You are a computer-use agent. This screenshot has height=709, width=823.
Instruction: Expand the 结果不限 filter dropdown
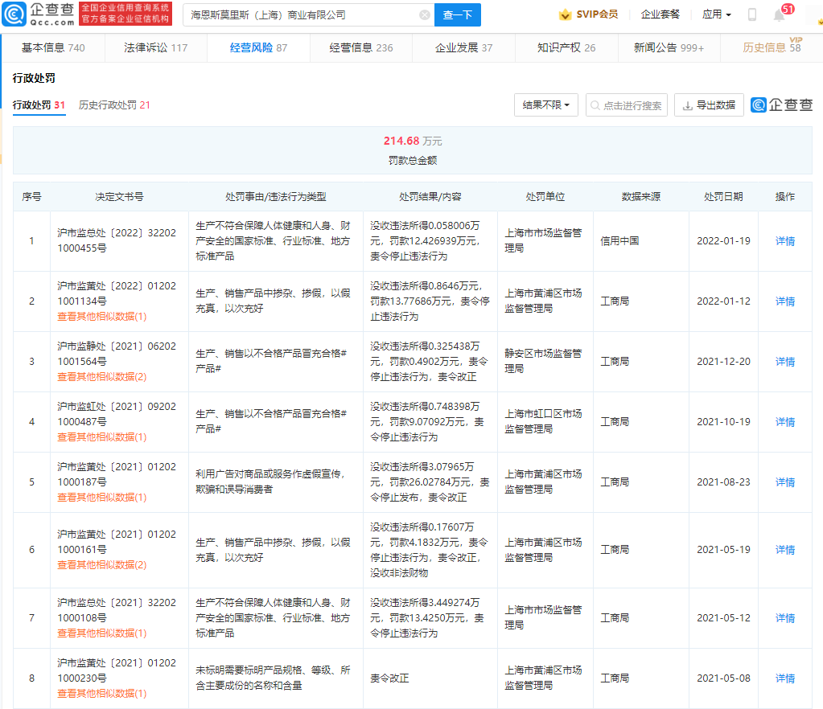(x=545, y=105)
